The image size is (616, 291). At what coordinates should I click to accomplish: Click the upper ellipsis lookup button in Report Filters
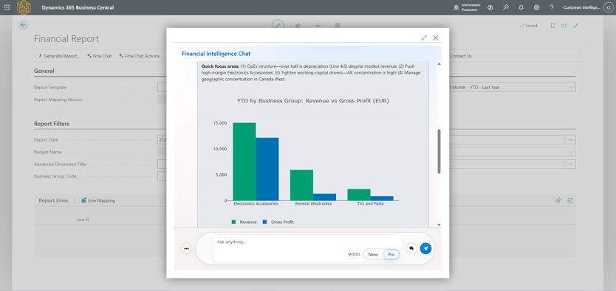tap(571, 139)
